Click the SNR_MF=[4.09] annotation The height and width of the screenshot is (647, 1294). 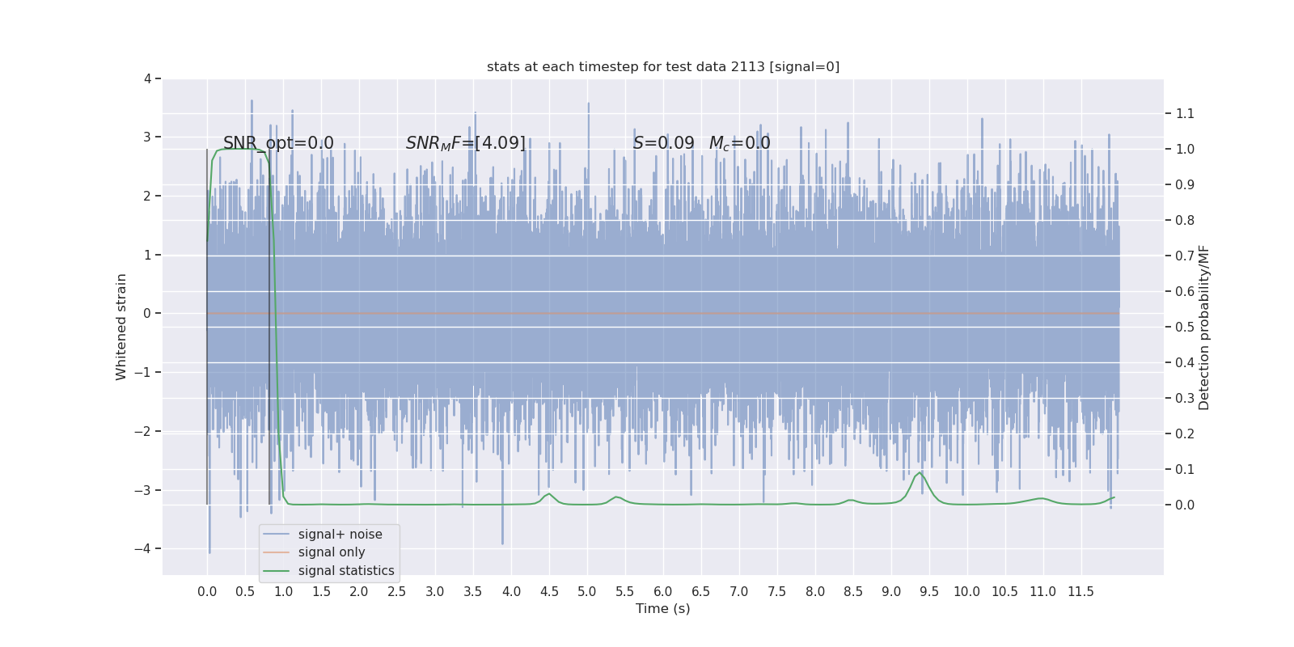tap(466, 143)
